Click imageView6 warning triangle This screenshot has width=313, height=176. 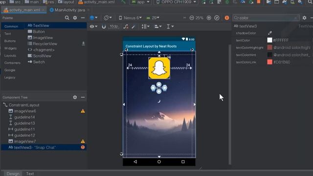tap(83, 111)
